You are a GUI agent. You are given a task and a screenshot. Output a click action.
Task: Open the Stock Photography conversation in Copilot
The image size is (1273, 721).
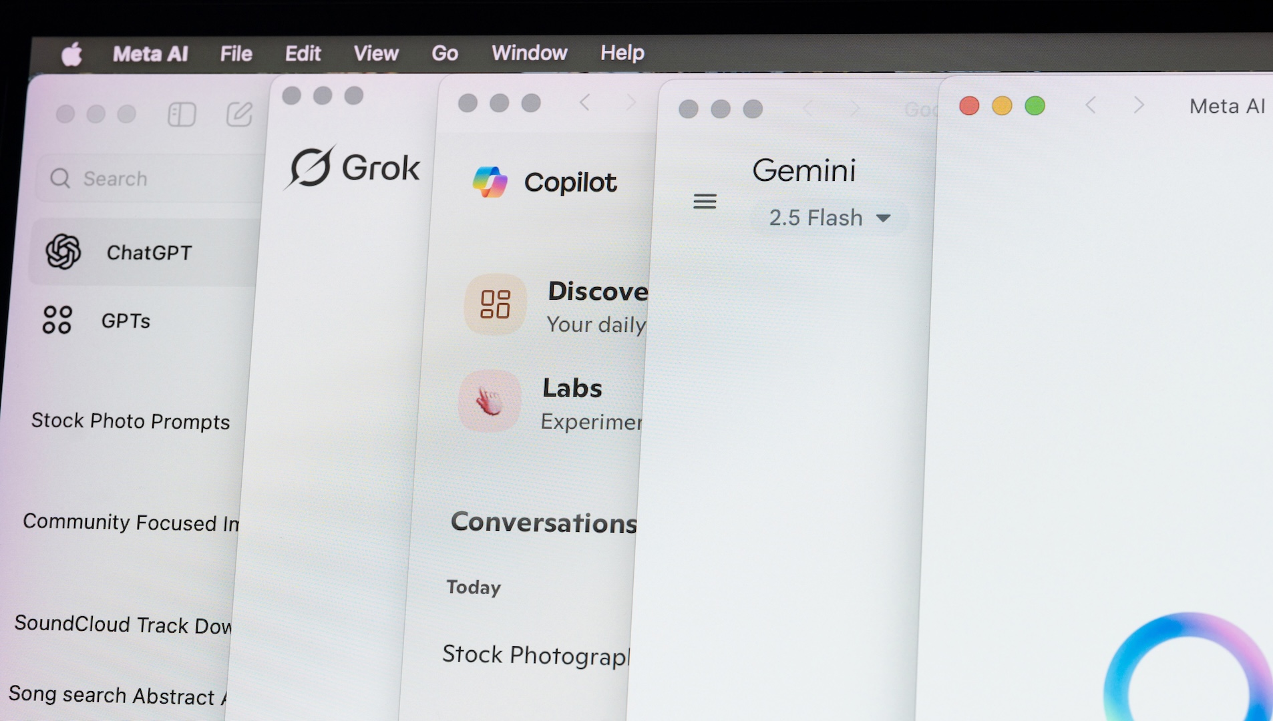(536, 656)
